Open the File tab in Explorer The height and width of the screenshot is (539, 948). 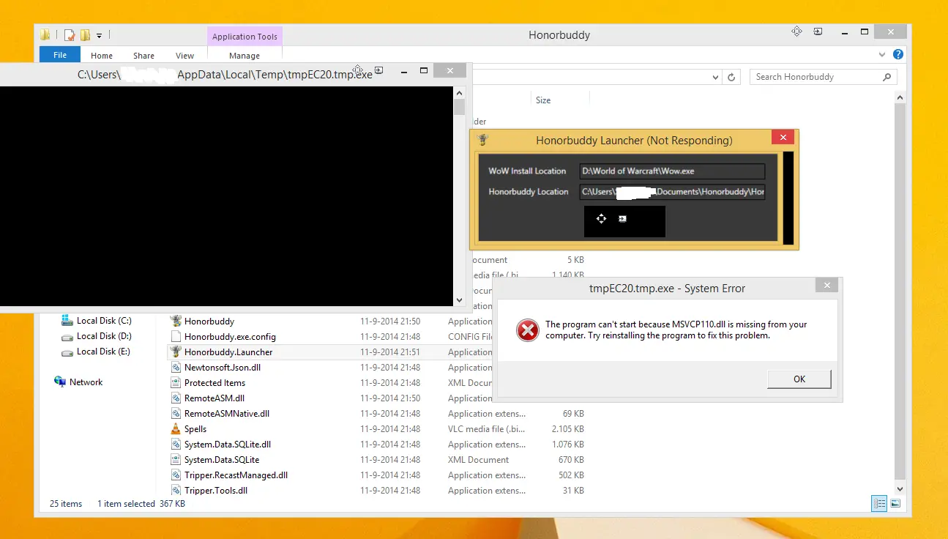click(x=60, y=55)
